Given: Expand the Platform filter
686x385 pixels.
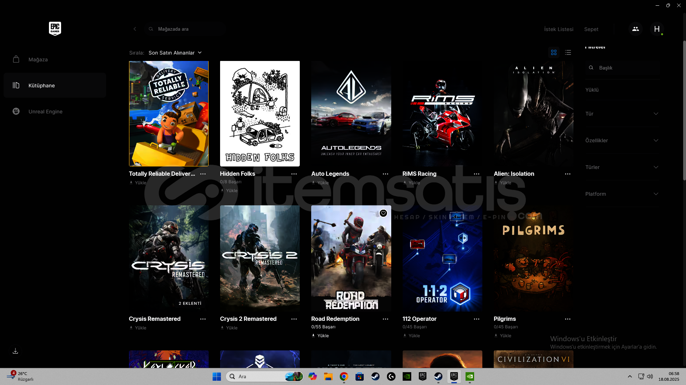Looking at the screenshot, I should click(622, 194).
